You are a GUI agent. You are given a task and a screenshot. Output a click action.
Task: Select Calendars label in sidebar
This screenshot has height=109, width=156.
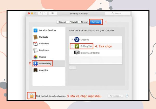click(44, 44)
